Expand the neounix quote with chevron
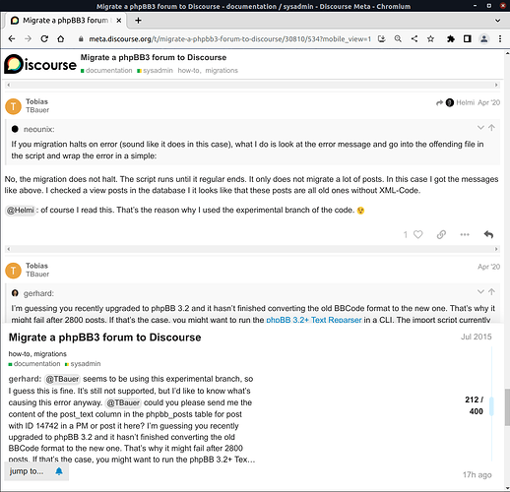Viewport: 510px width, 492px height. [x=480, y=128]
